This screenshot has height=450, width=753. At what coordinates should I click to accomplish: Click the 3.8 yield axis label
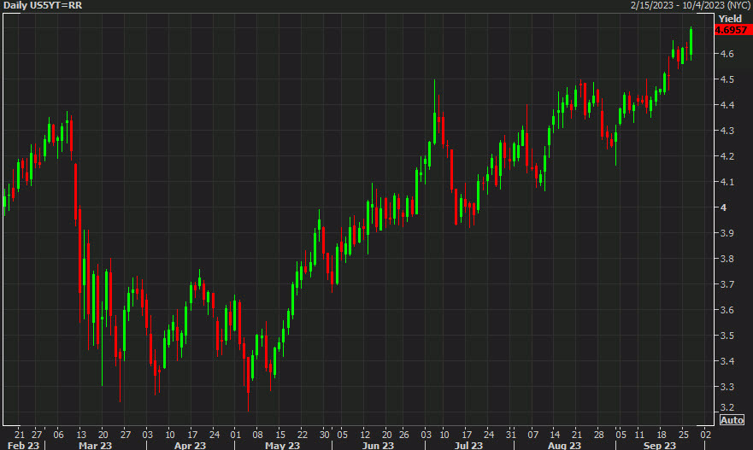point(727,259)
